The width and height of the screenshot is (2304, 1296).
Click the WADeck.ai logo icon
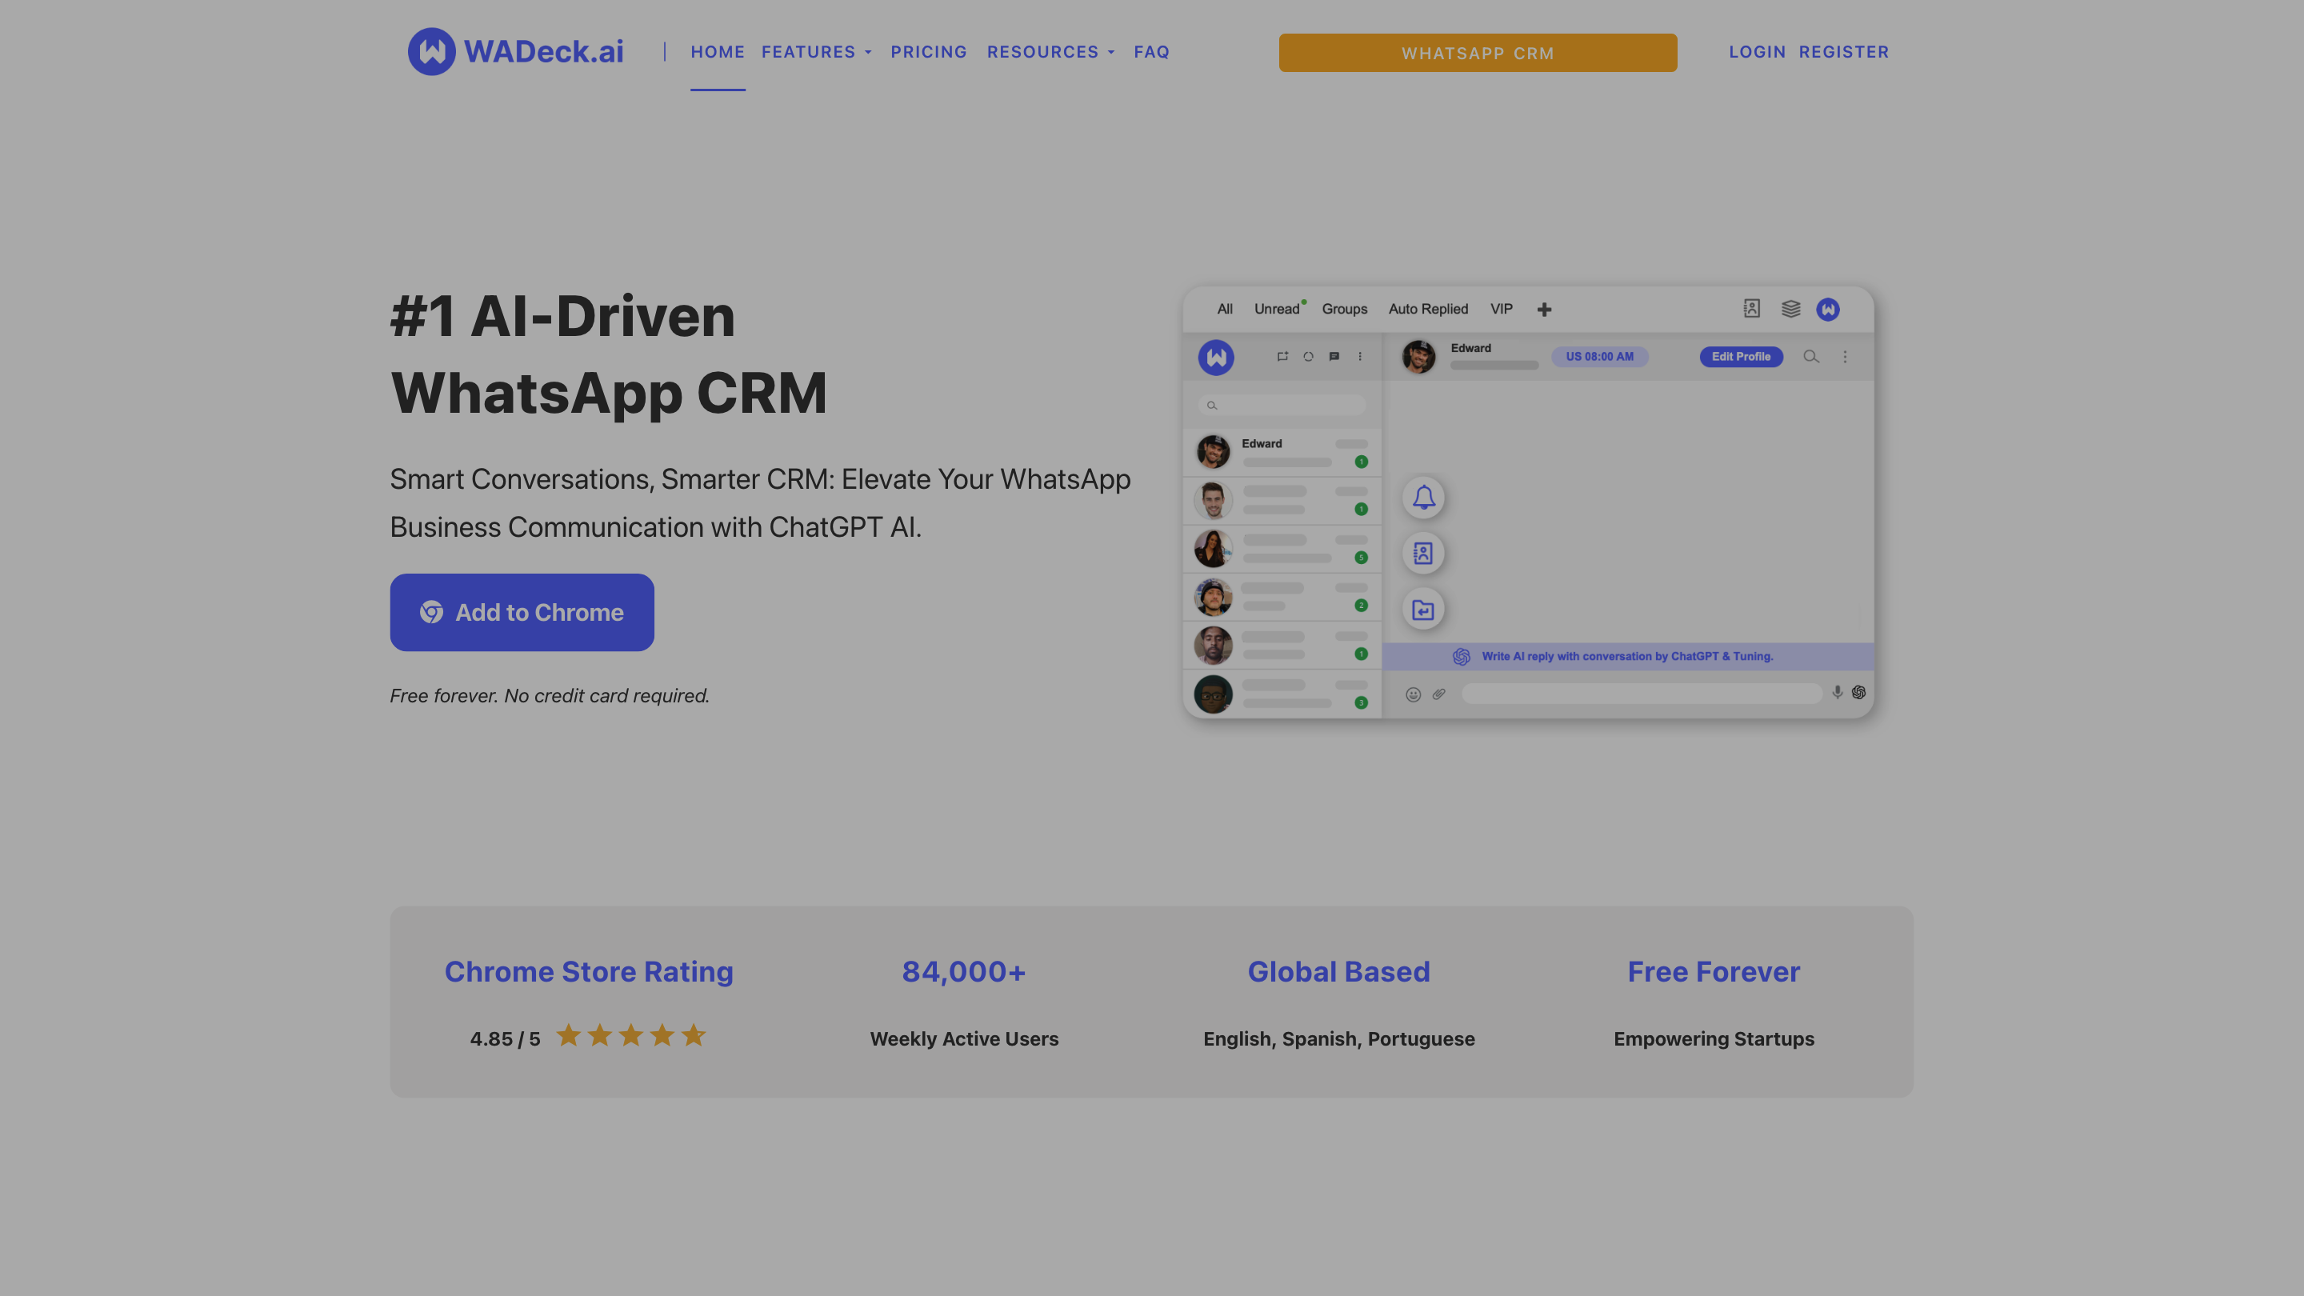coord(431,52)
